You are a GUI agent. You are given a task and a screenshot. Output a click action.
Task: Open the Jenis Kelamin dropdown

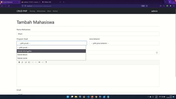coord(124,43)
